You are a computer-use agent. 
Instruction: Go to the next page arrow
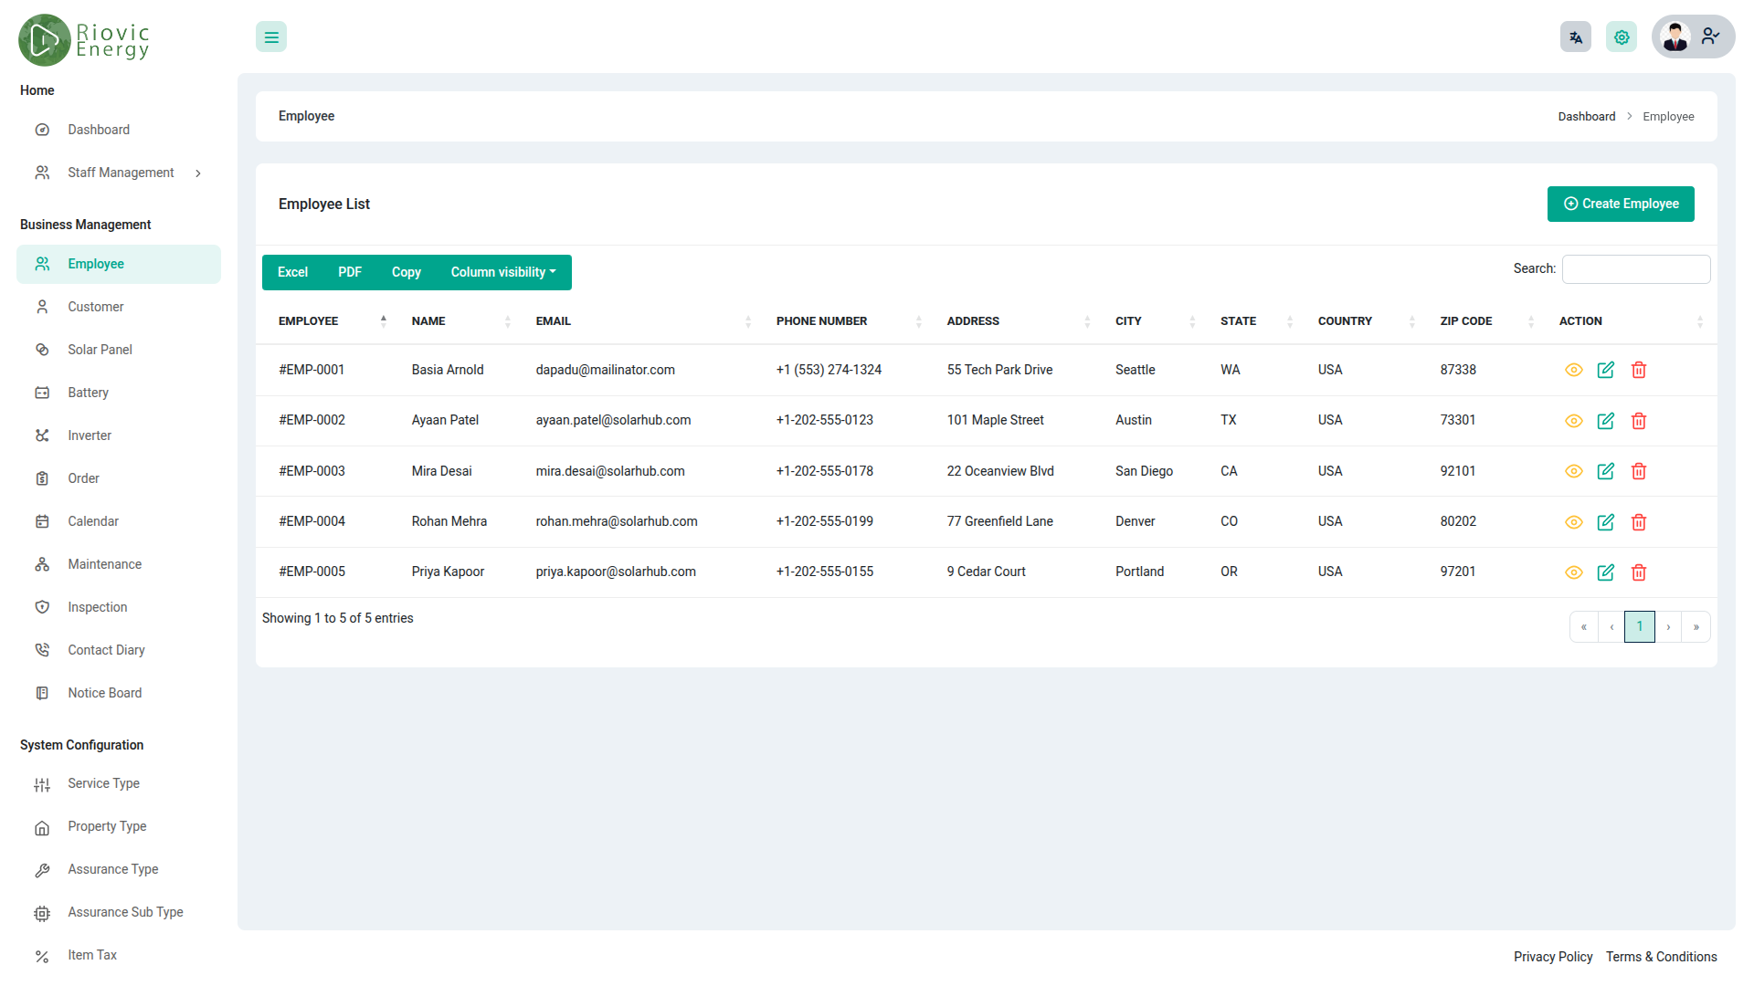click(1668, 626)
